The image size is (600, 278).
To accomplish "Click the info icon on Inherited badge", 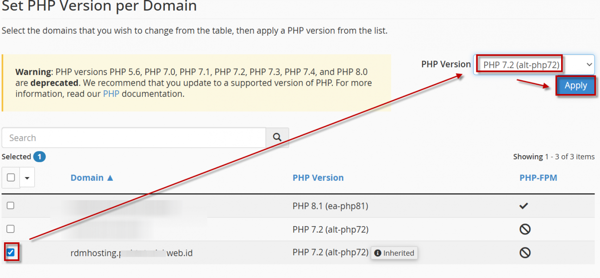I will click(378, 253).
